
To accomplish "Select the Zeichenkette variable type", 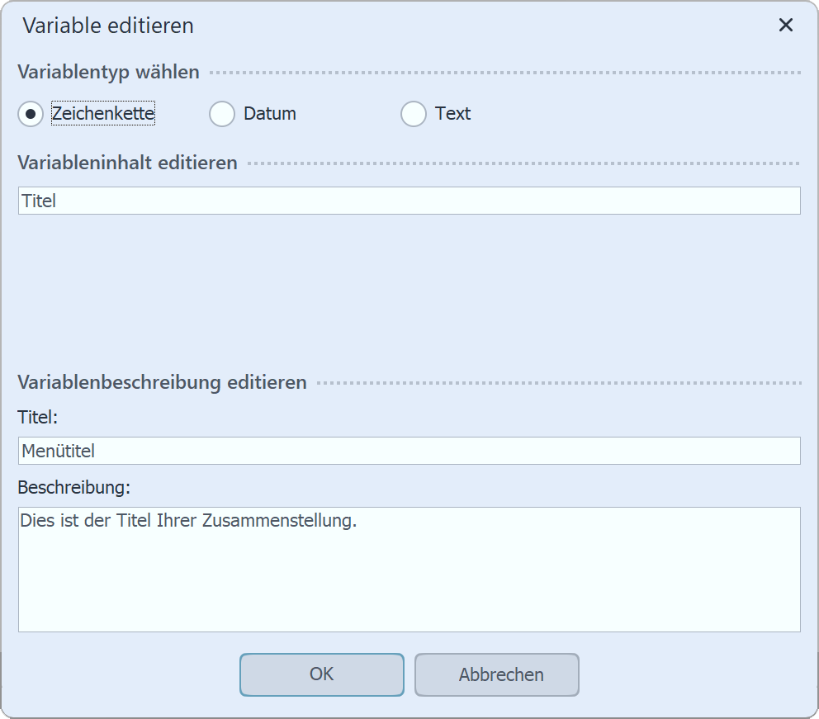I will 30,114.
